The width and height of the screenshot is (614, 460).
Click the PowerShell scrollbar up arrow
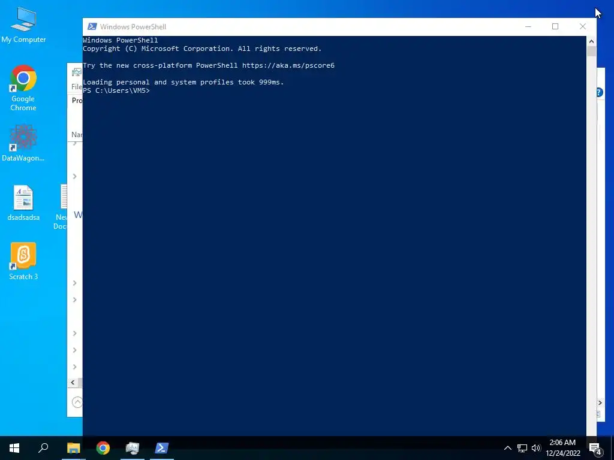[591, 41]
